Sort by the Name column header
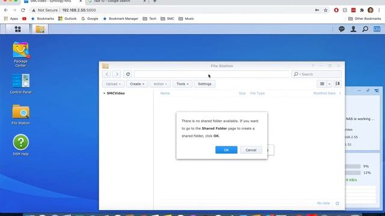385x216 pixels. pyautogui.click(x=165, y=94)
